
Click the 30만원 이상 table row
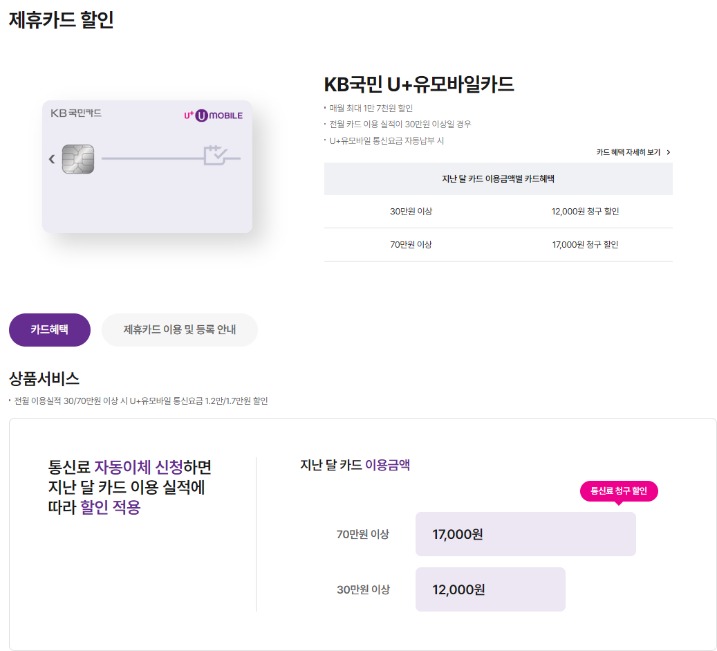pyautogui.click(x=498, y=212)
